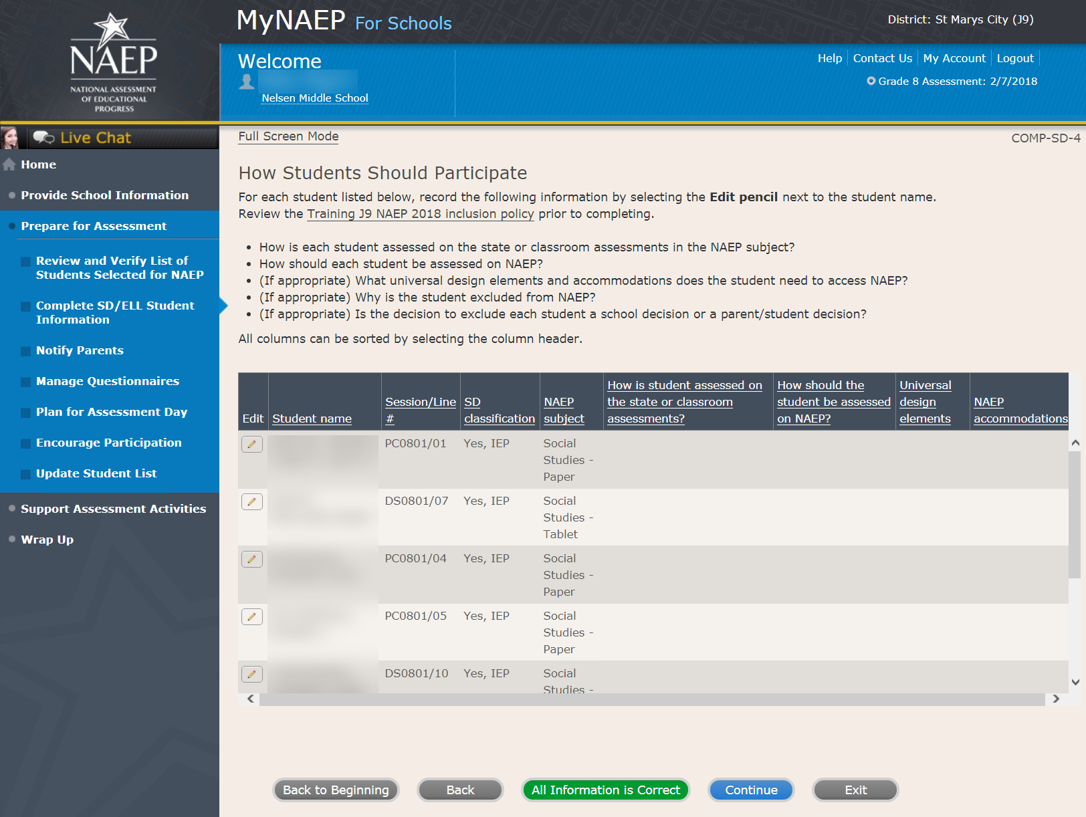Image resolution: width=1086 pixels, height=817 pixels.
Task: Open Review and Verify List of Students
Action: (x=120, y=267)
